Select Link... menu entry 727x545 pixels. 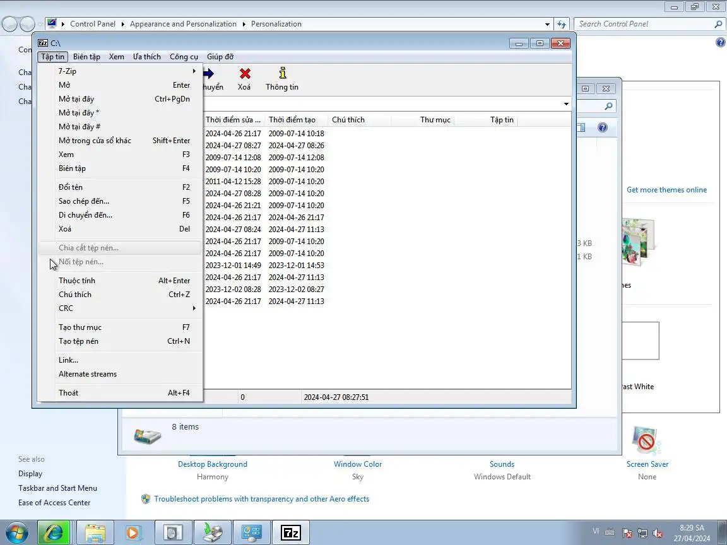pyautogui.click(x=120, y=360)
